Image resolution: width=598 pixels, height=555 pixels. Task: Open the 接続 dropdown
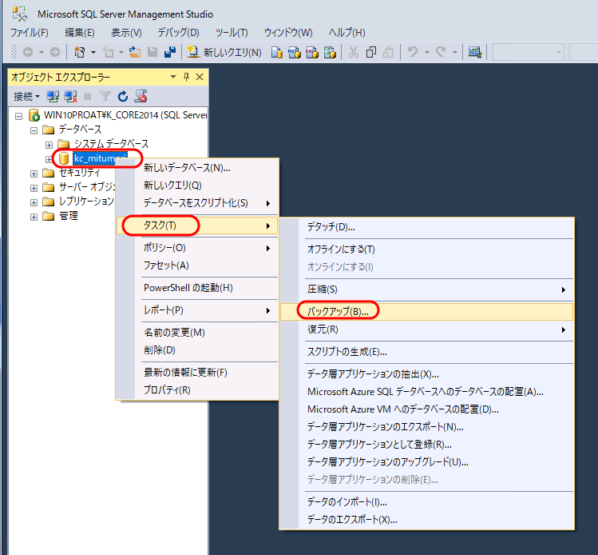pos(26,97)
